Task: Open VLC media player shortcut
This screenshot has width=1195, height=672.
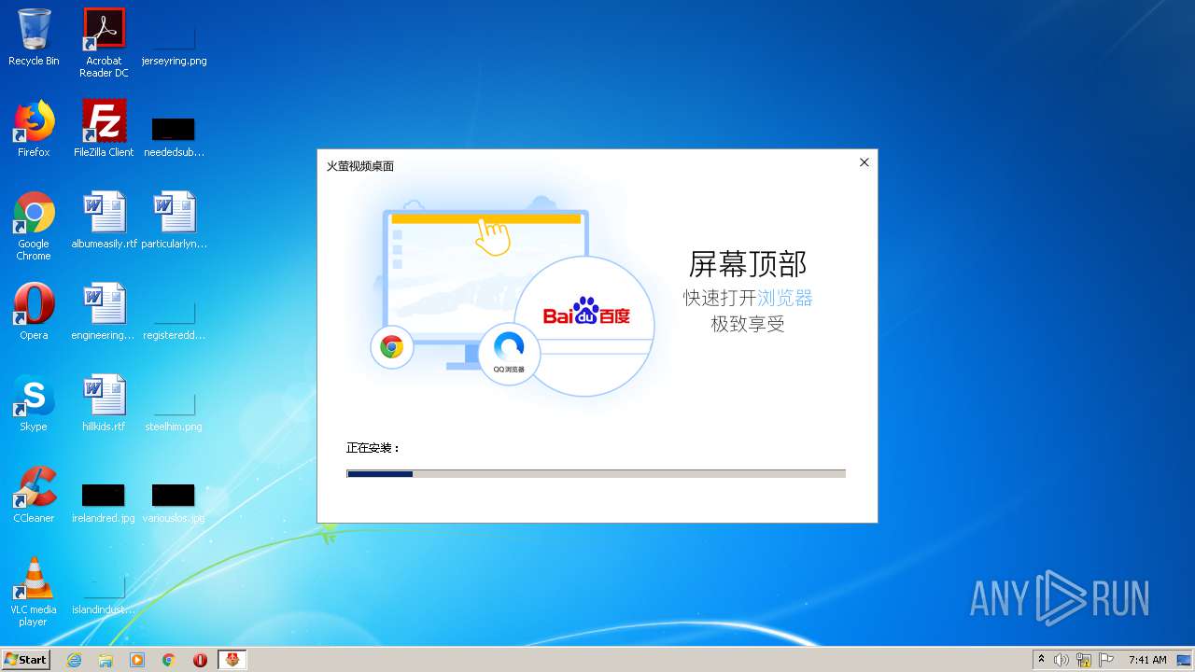Action: 34,591
